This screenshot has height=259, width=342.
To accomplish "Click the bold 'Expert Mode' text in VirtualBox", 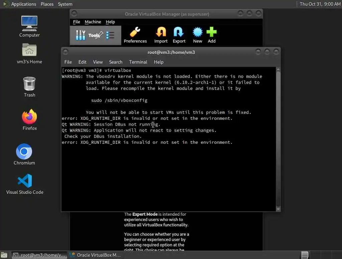I will 145,214.
